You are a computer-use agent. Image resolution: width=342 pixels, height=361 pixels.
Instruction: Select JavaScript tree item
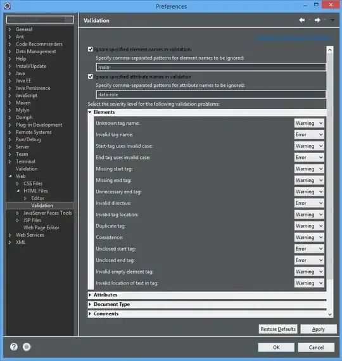pyautogui.click(x=26, y=96)
